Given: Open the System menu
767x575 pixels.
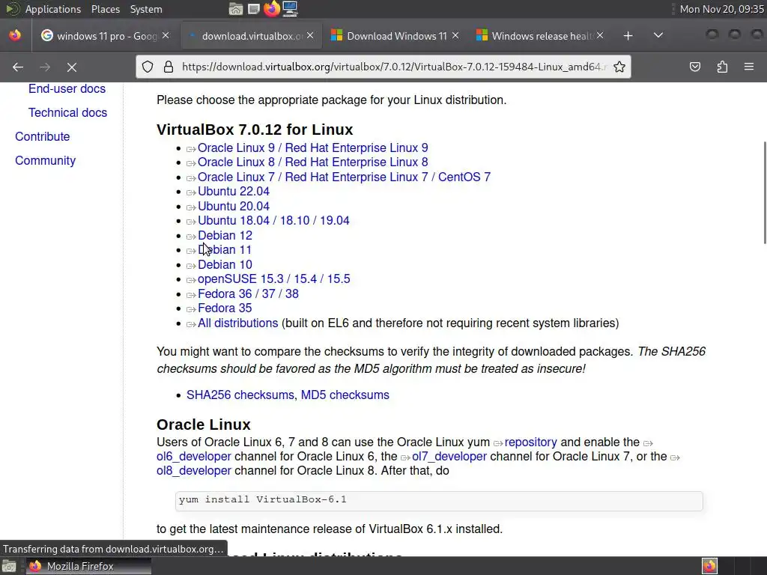Looking at the screenshot, I should tap(146, 9).
